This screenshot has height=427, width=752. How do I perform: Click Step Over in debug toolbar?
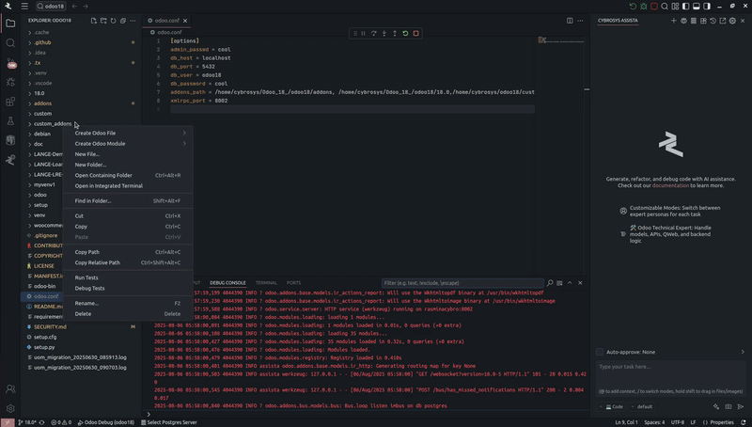click(374, 34)
